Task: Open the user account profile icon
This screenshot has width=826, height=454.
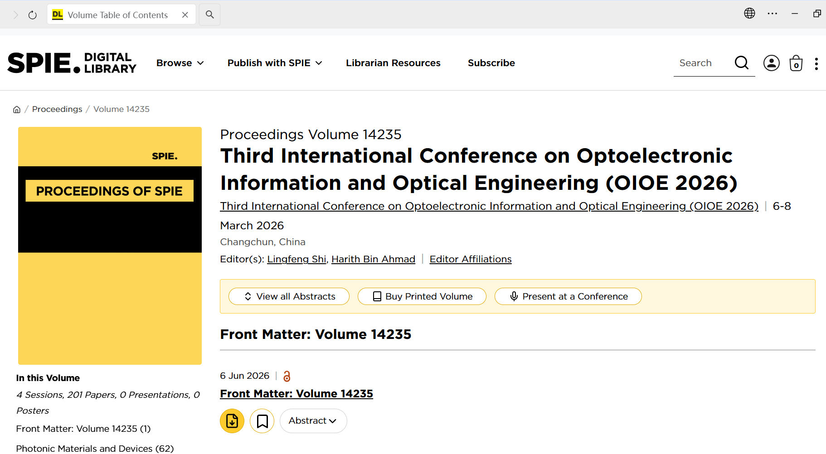Action: (x=772, y=63)
